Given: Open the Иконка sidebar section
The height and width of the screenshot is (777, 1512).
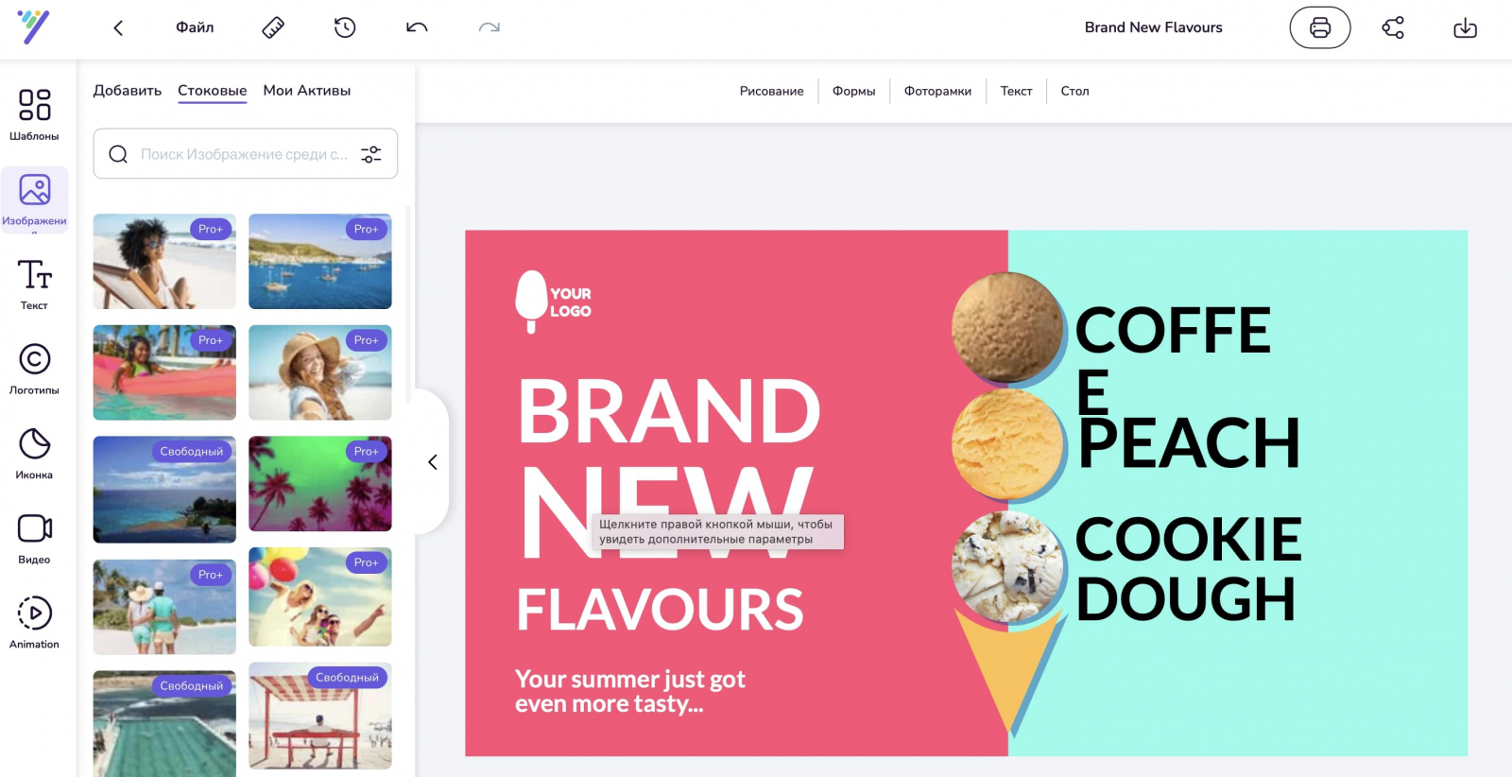Looking at the screenshot, I should pyautogui.click(x=34, y=453).
